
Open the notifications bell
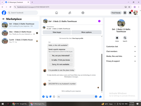[x=130, y=13]
